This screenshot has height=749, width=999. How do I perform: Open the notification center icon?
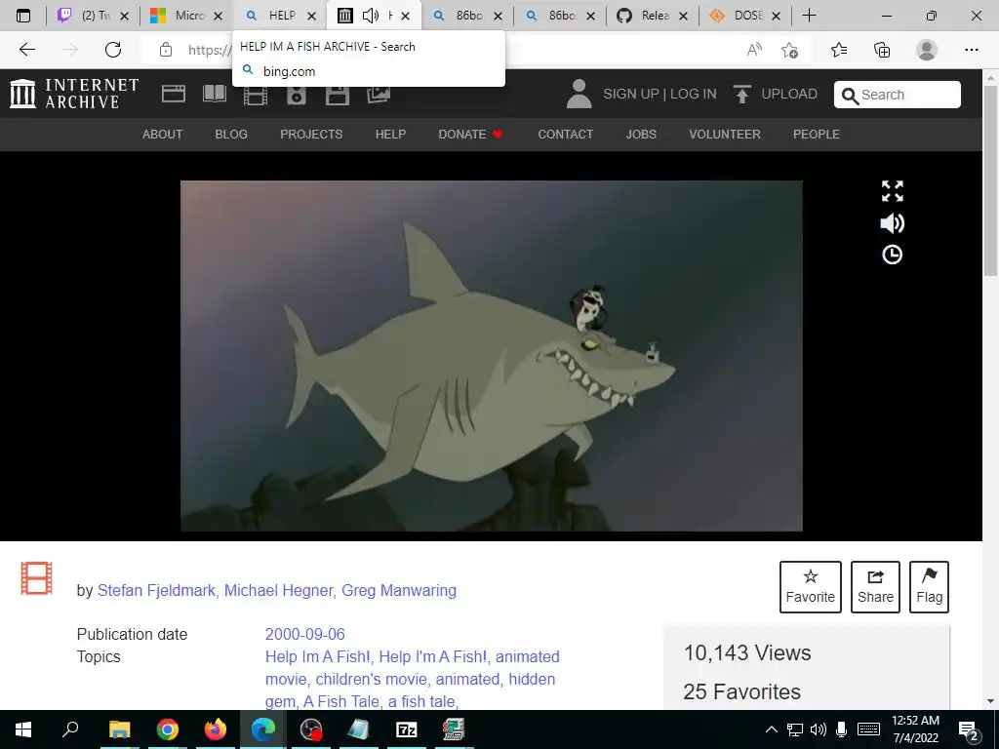[968, 729]
